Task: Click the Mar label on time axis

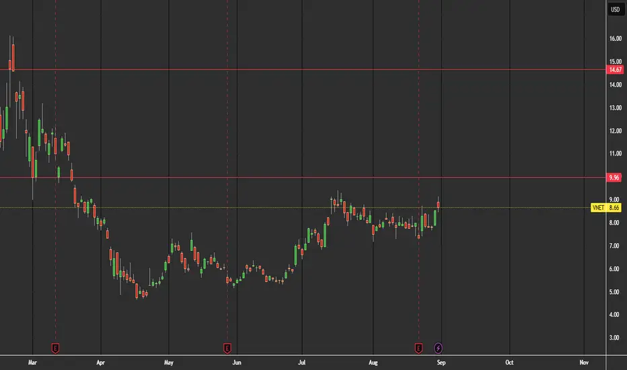Action: 32,363
